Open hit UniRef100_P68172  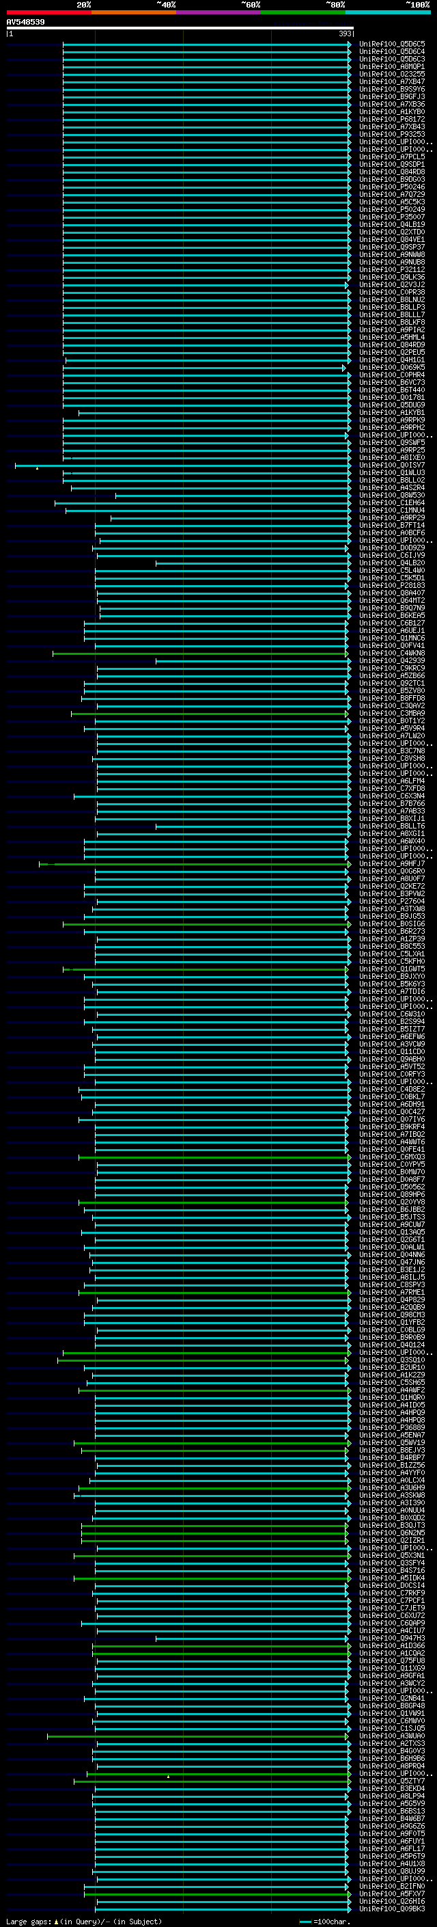[392, 119]
